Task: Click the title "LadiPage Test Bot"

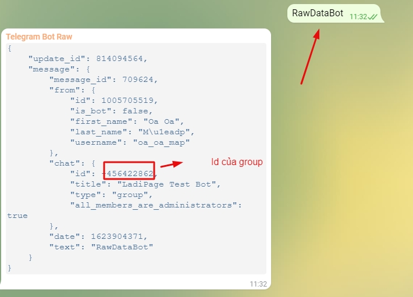Action: pos(169,184)
